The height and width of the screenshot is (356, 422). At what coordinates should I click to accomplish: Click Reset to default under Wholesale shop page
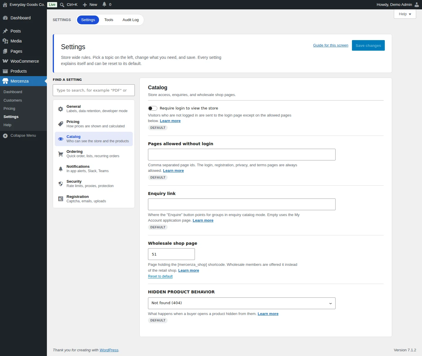point(160,276)
